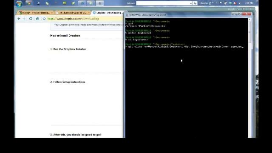272x153 pixels.
Task: Close the msysgit Project Hosting tab
Action: click(52, 13)
